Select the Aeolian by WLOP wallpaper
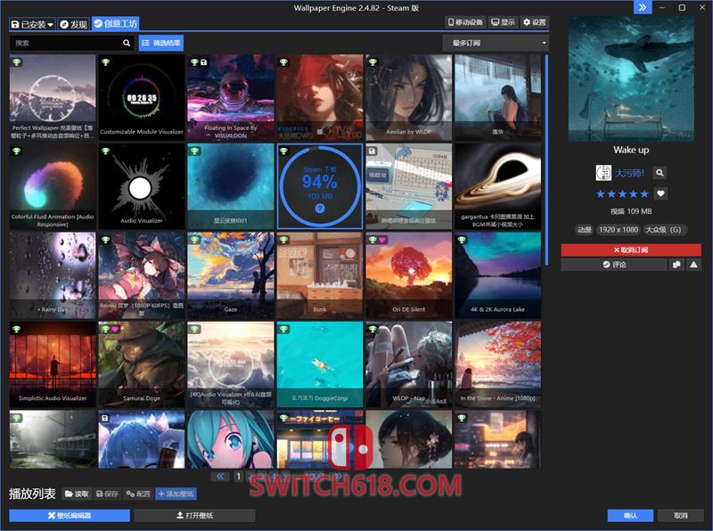Screen dimensions: 713x531 [x=409, y=97]
